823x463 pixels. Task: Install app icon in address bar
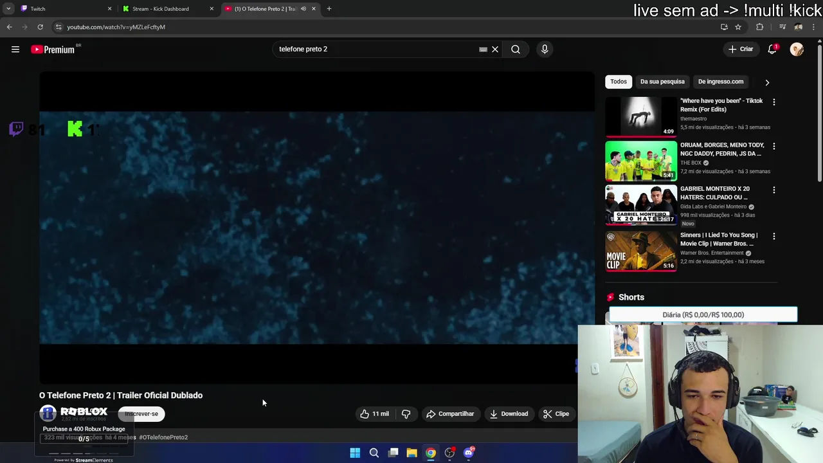(724, 27)
